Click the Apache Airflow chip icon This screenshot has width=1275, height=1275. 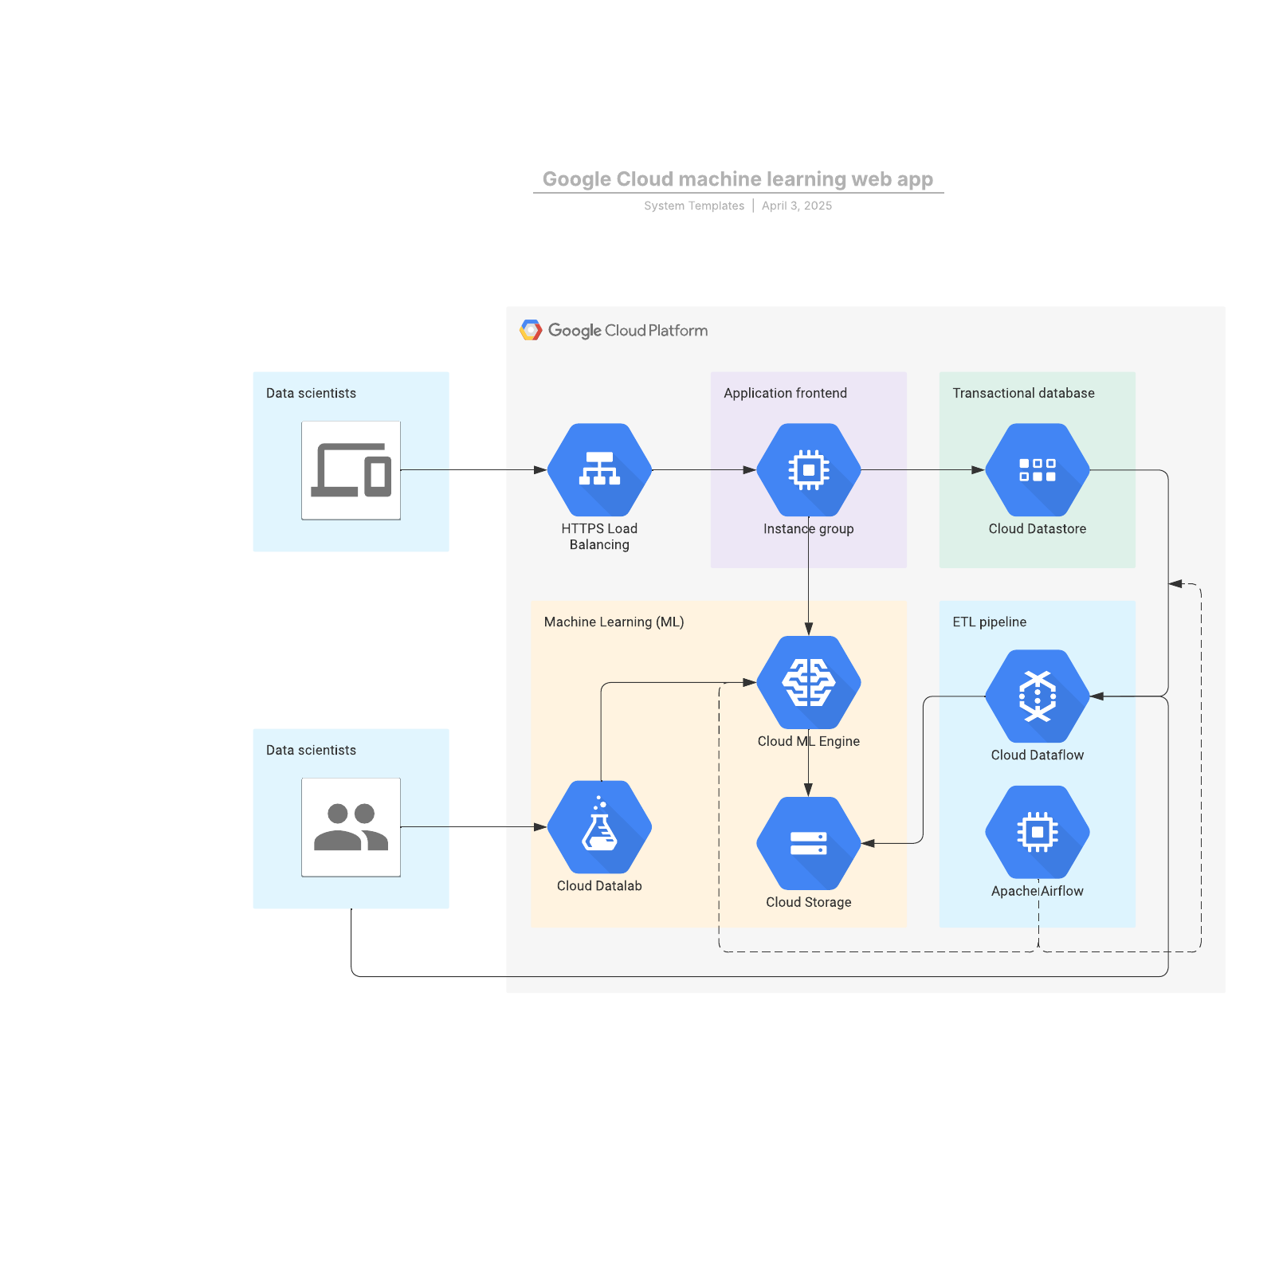pos(1038,833)
